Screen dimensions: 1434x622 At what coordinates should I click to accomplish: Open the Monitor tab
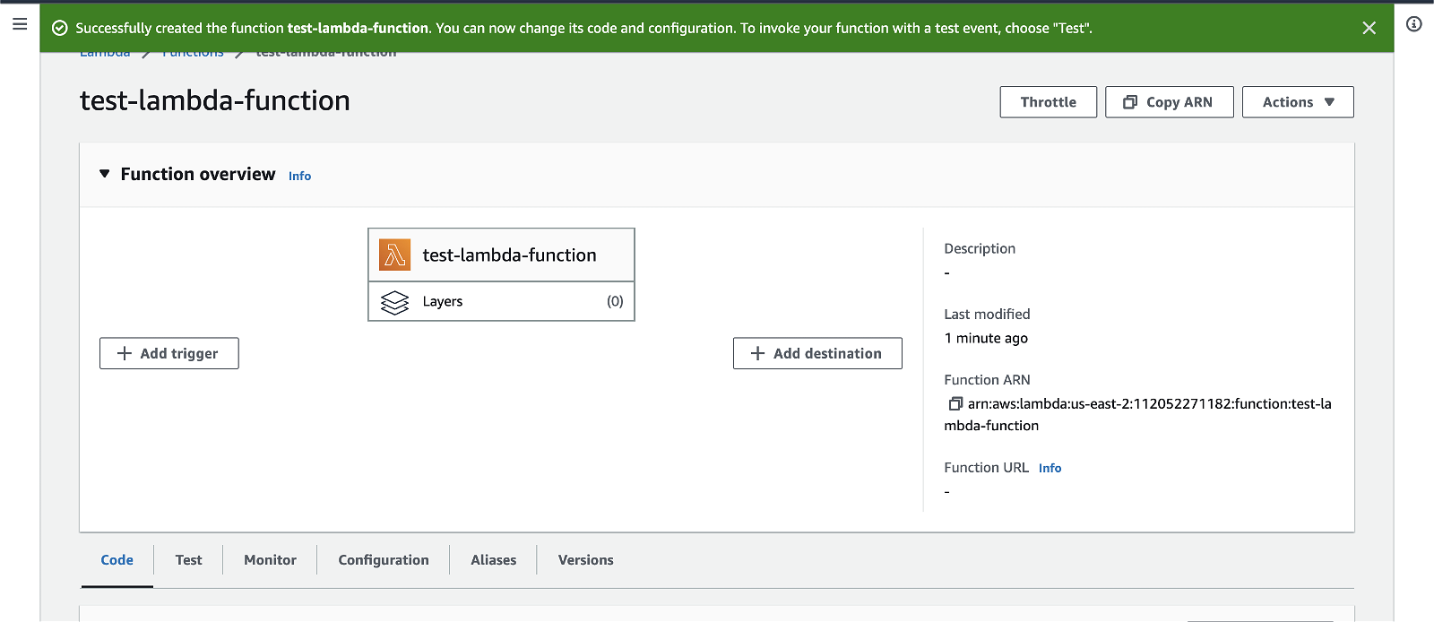pyautogui.click(x=270, y=560)
